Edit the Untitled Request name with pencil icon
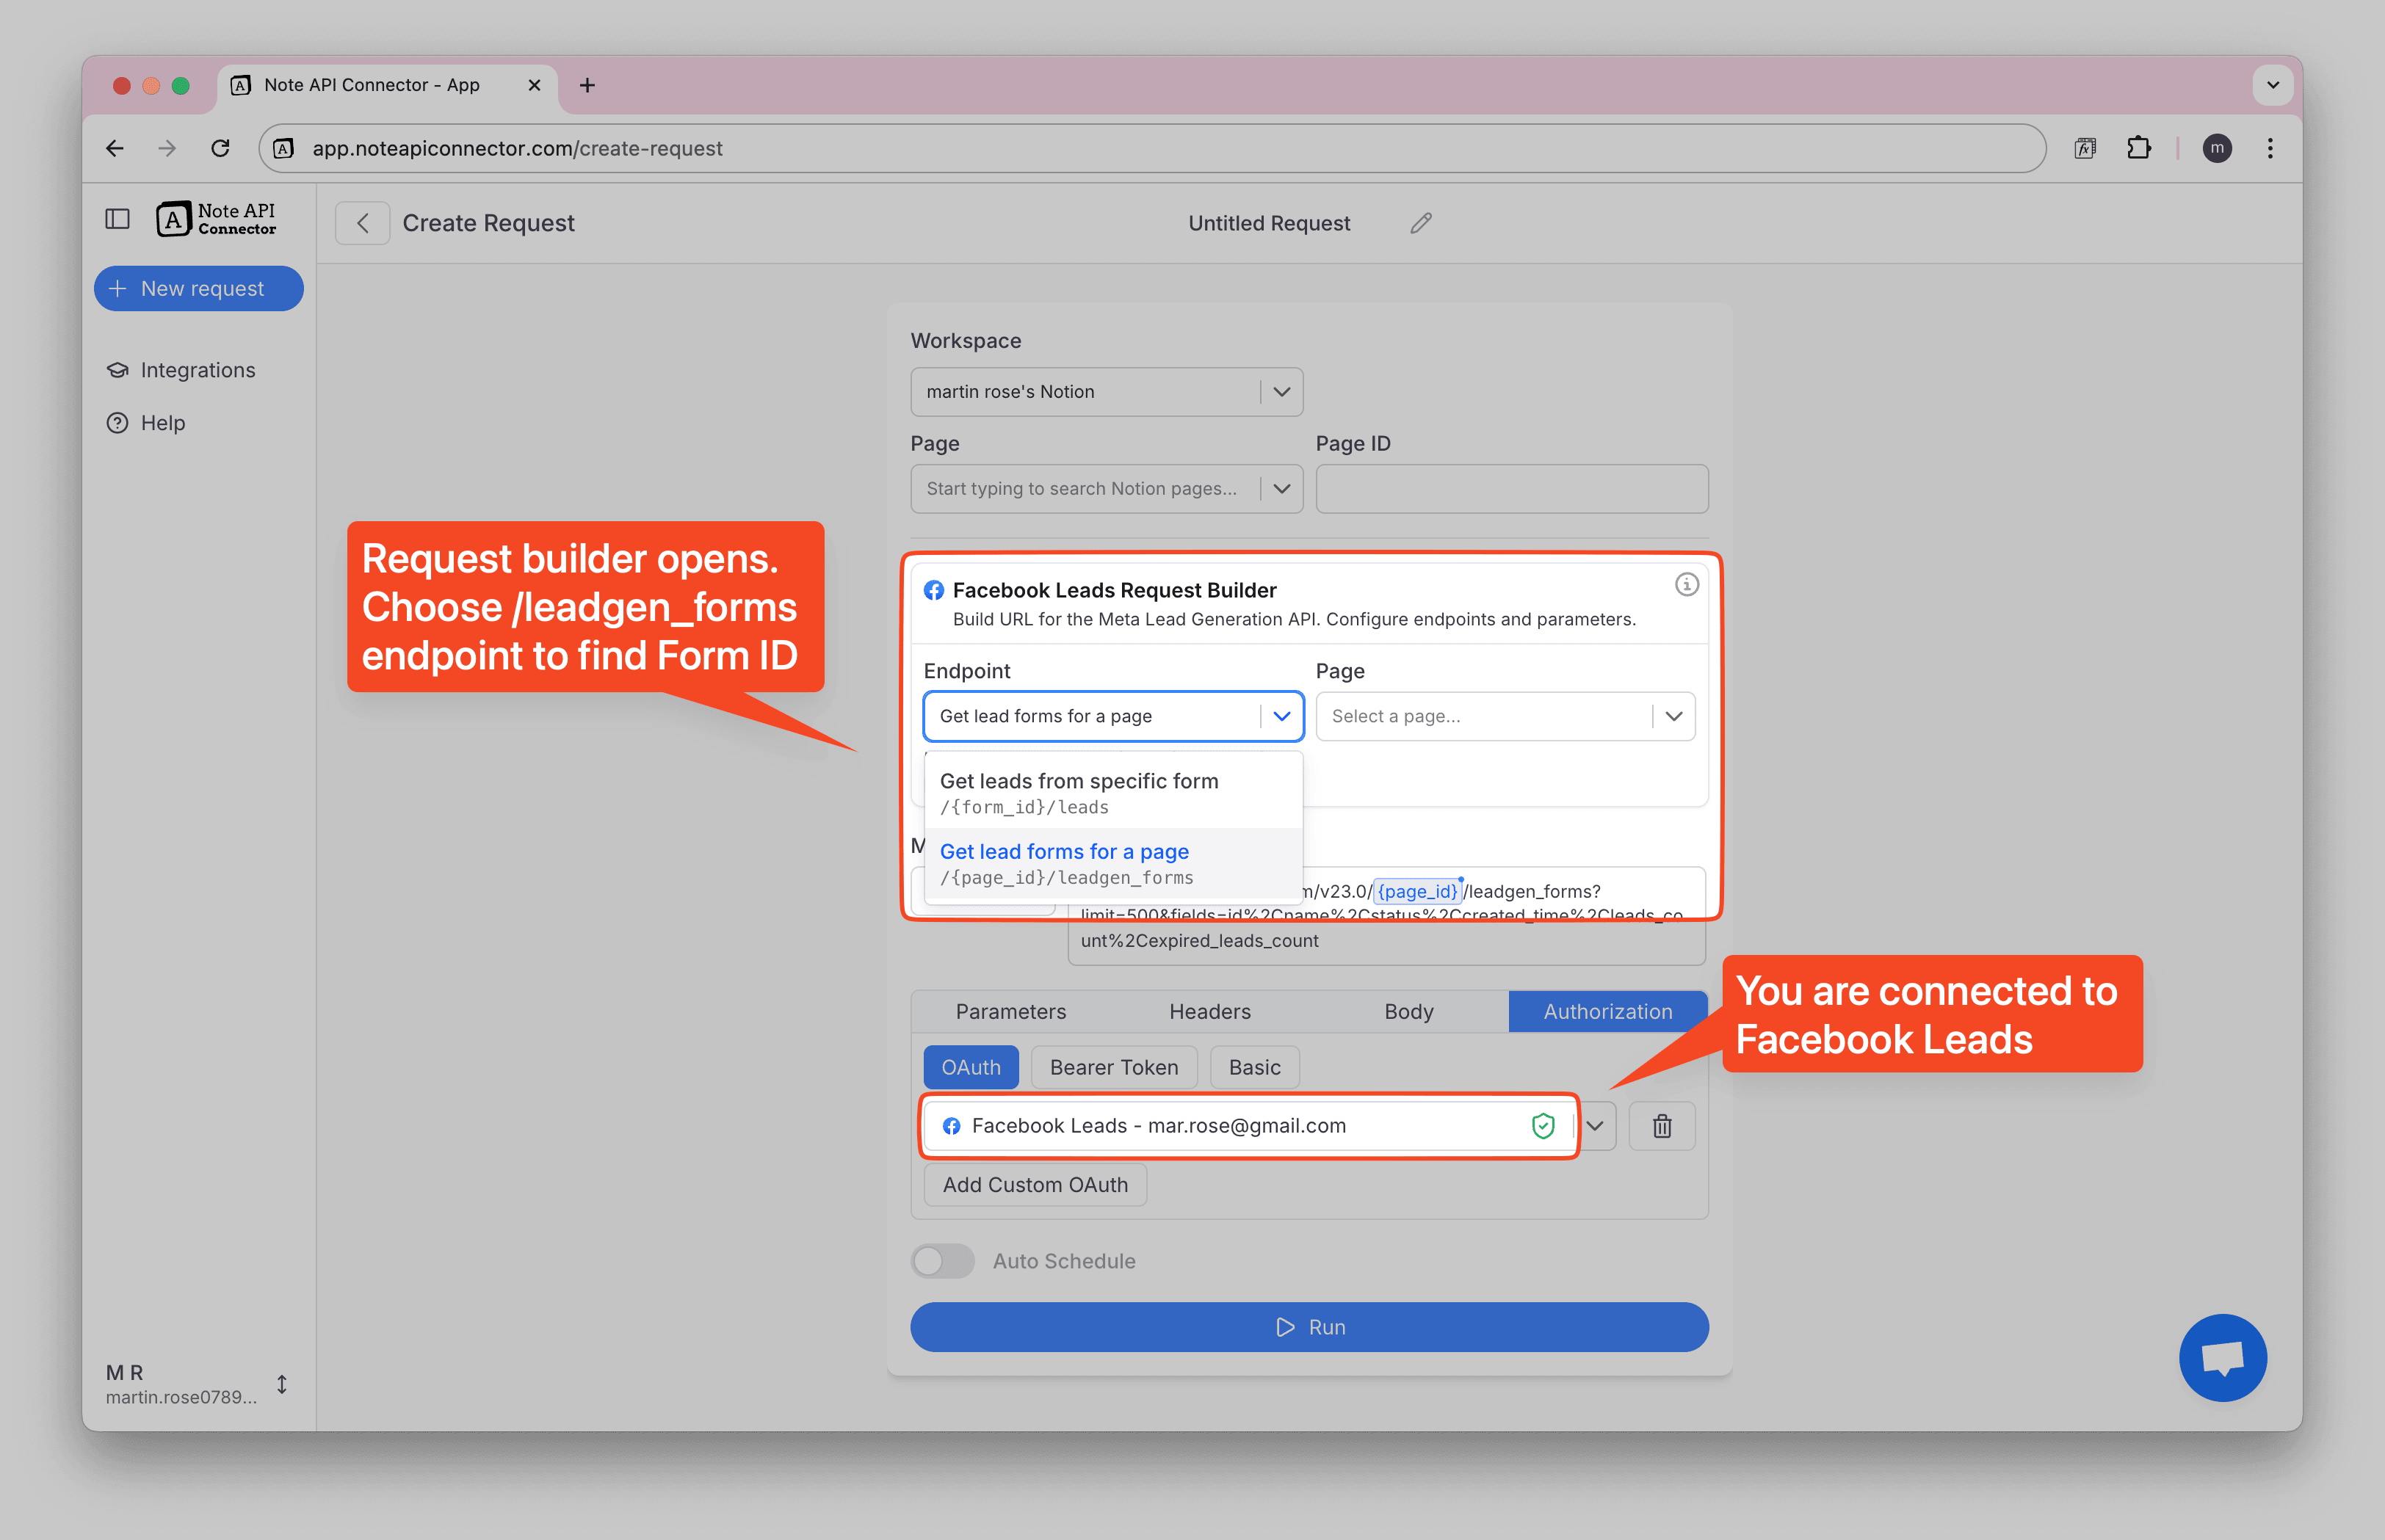Screen dimensions: 2385x1540 1421,223
